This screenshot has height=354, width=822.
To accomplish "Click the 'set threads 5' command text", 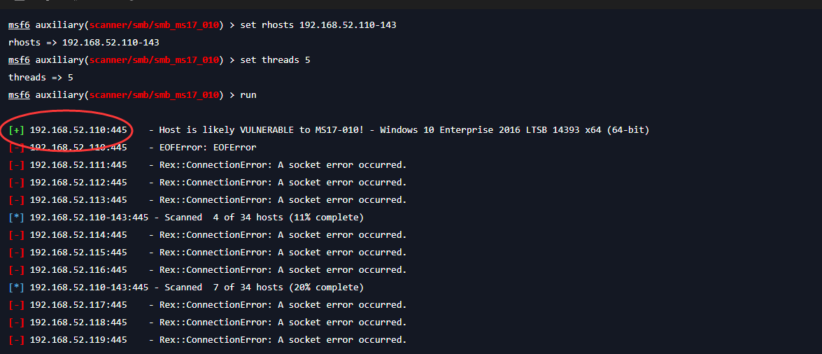I will pos(275,59).
